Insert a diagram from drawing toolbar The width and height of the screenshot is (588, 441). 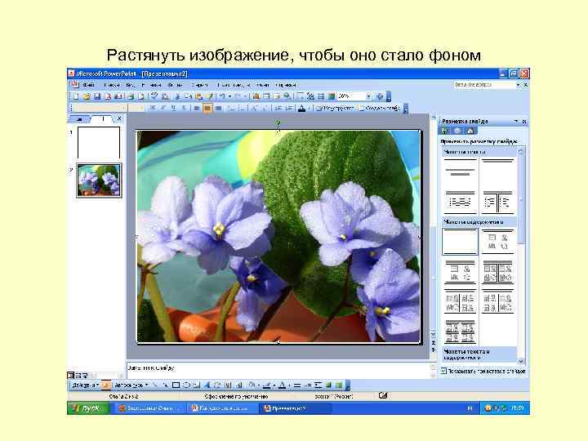coord(217,385)
